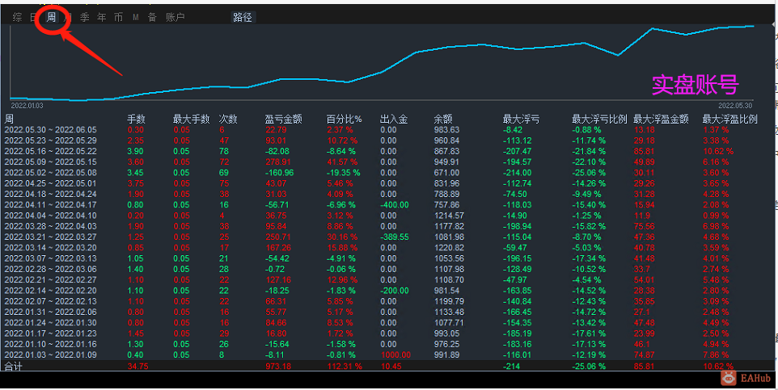Select the 周 weekly tab
This screenshot has width=778, height=390.
51,17
